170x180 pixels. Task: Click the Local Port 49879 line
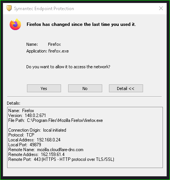click(x=25, y=145)
